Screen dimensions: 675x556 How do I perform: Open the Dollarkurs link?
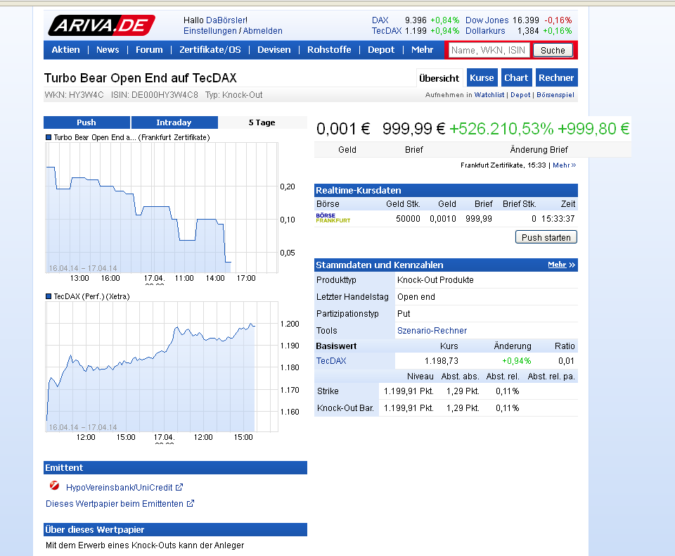point(485,31)
